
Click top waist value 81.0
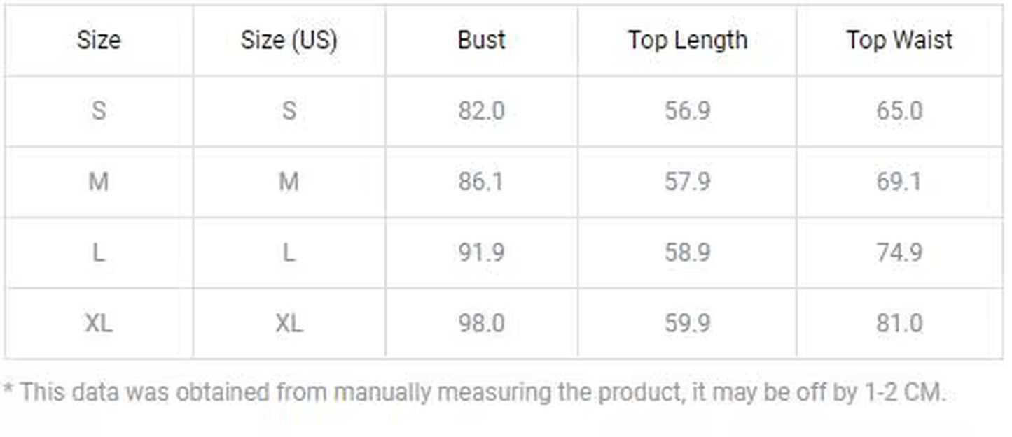(899, 323)
